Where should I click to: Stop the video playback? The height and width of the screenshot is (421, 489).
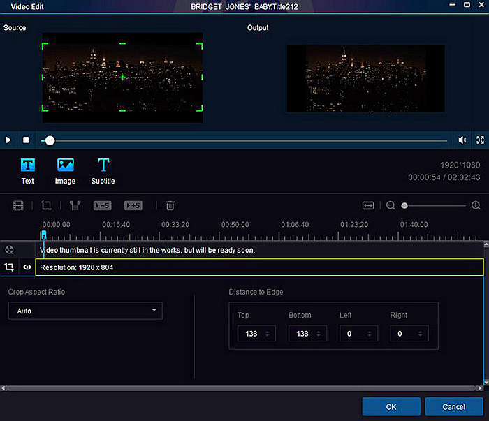pyautogui.click(x=27, y=140)
